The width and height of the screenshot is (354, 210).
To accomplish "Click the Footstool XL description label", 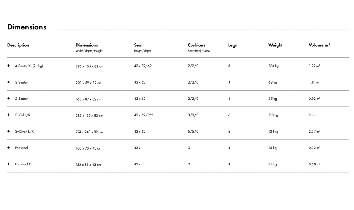I will [x=24, y=164].
